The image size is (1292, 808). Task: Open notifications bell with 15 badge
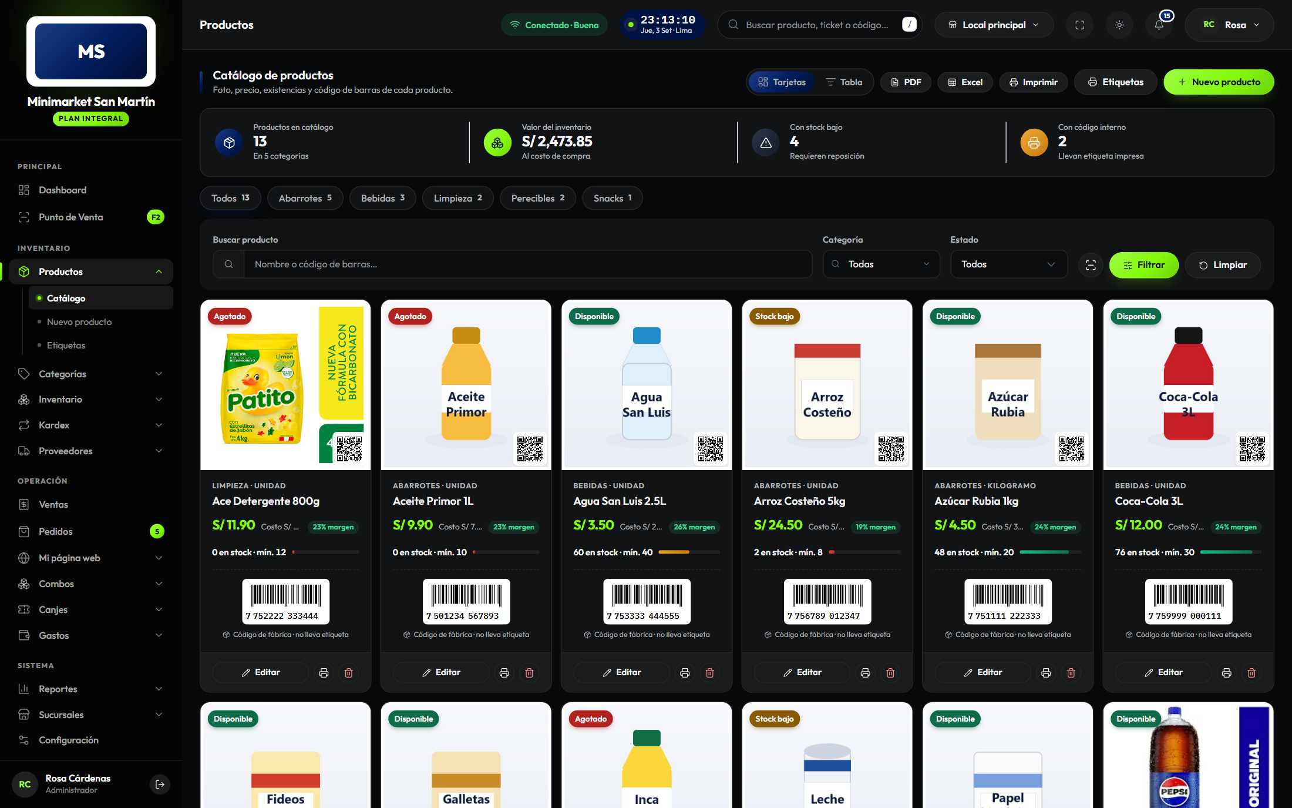pyautogui.click(x=1159, y=25)
